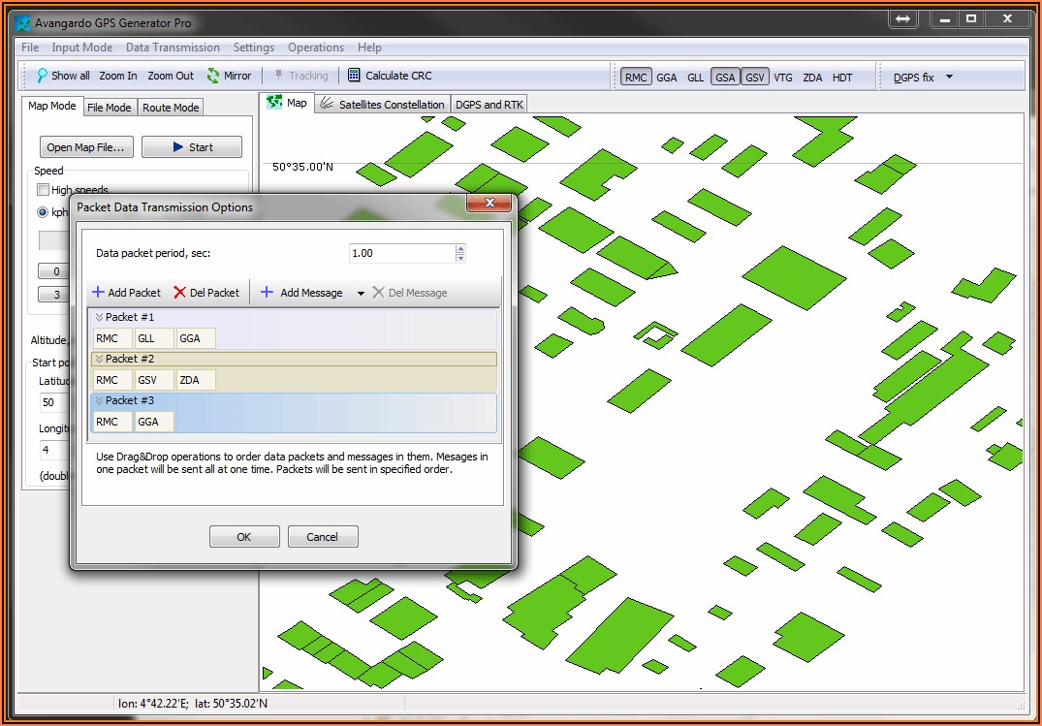Toggle the RMC message button
The height and width of the screenshot is (726, 1042).
(x=636, y=78)
